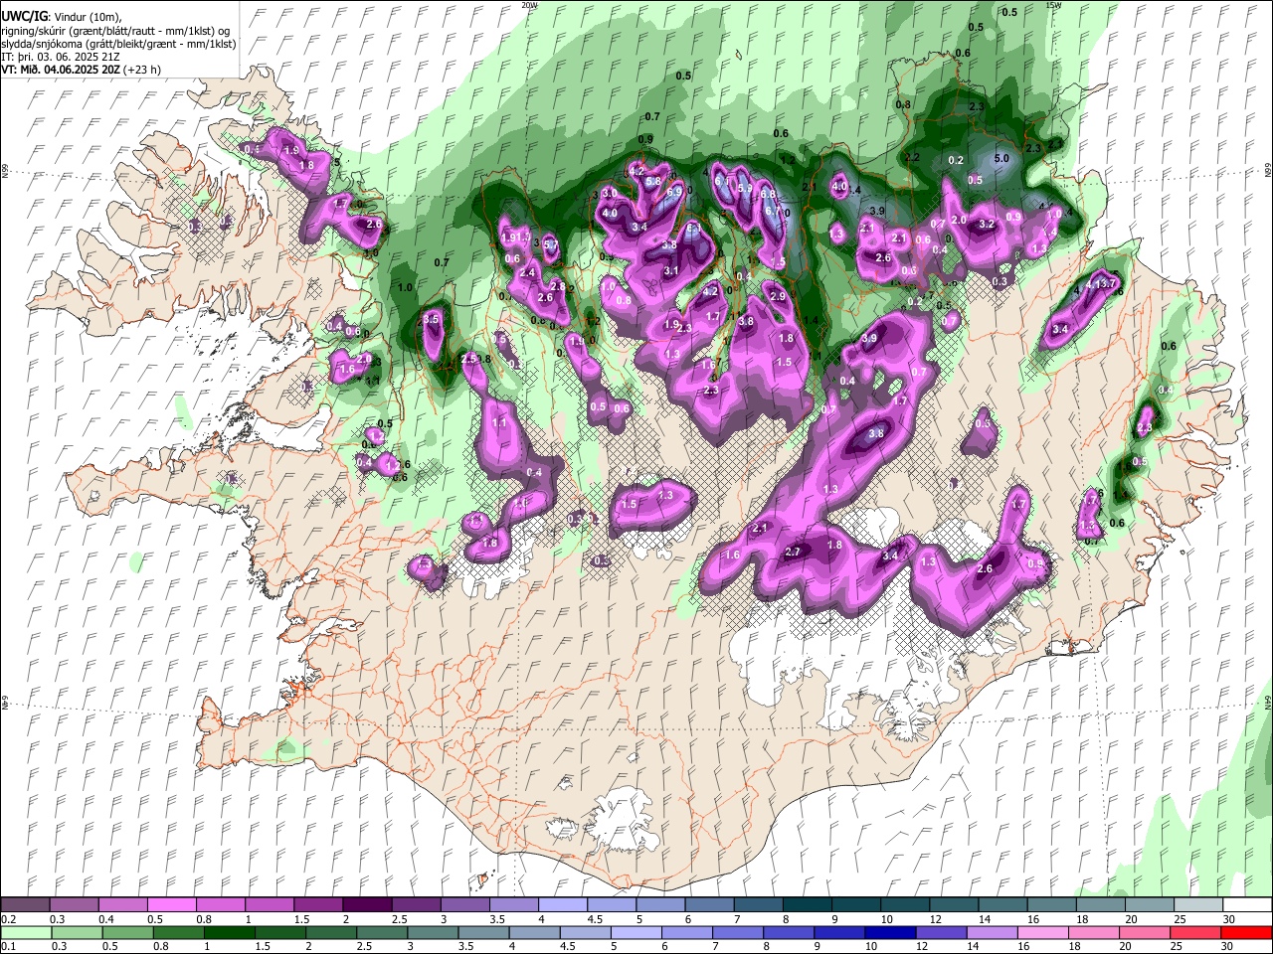Select the 'slydda/snjókoma' legend description line
Image resolution: width=1273 pixels, height=954 pixels.
pyautogui.click(x=118, y=43)
